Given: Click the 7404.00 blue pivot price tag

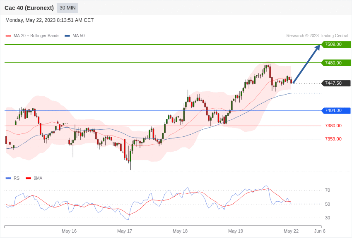Looking at the screenshot, I should [x=336, y=111].
